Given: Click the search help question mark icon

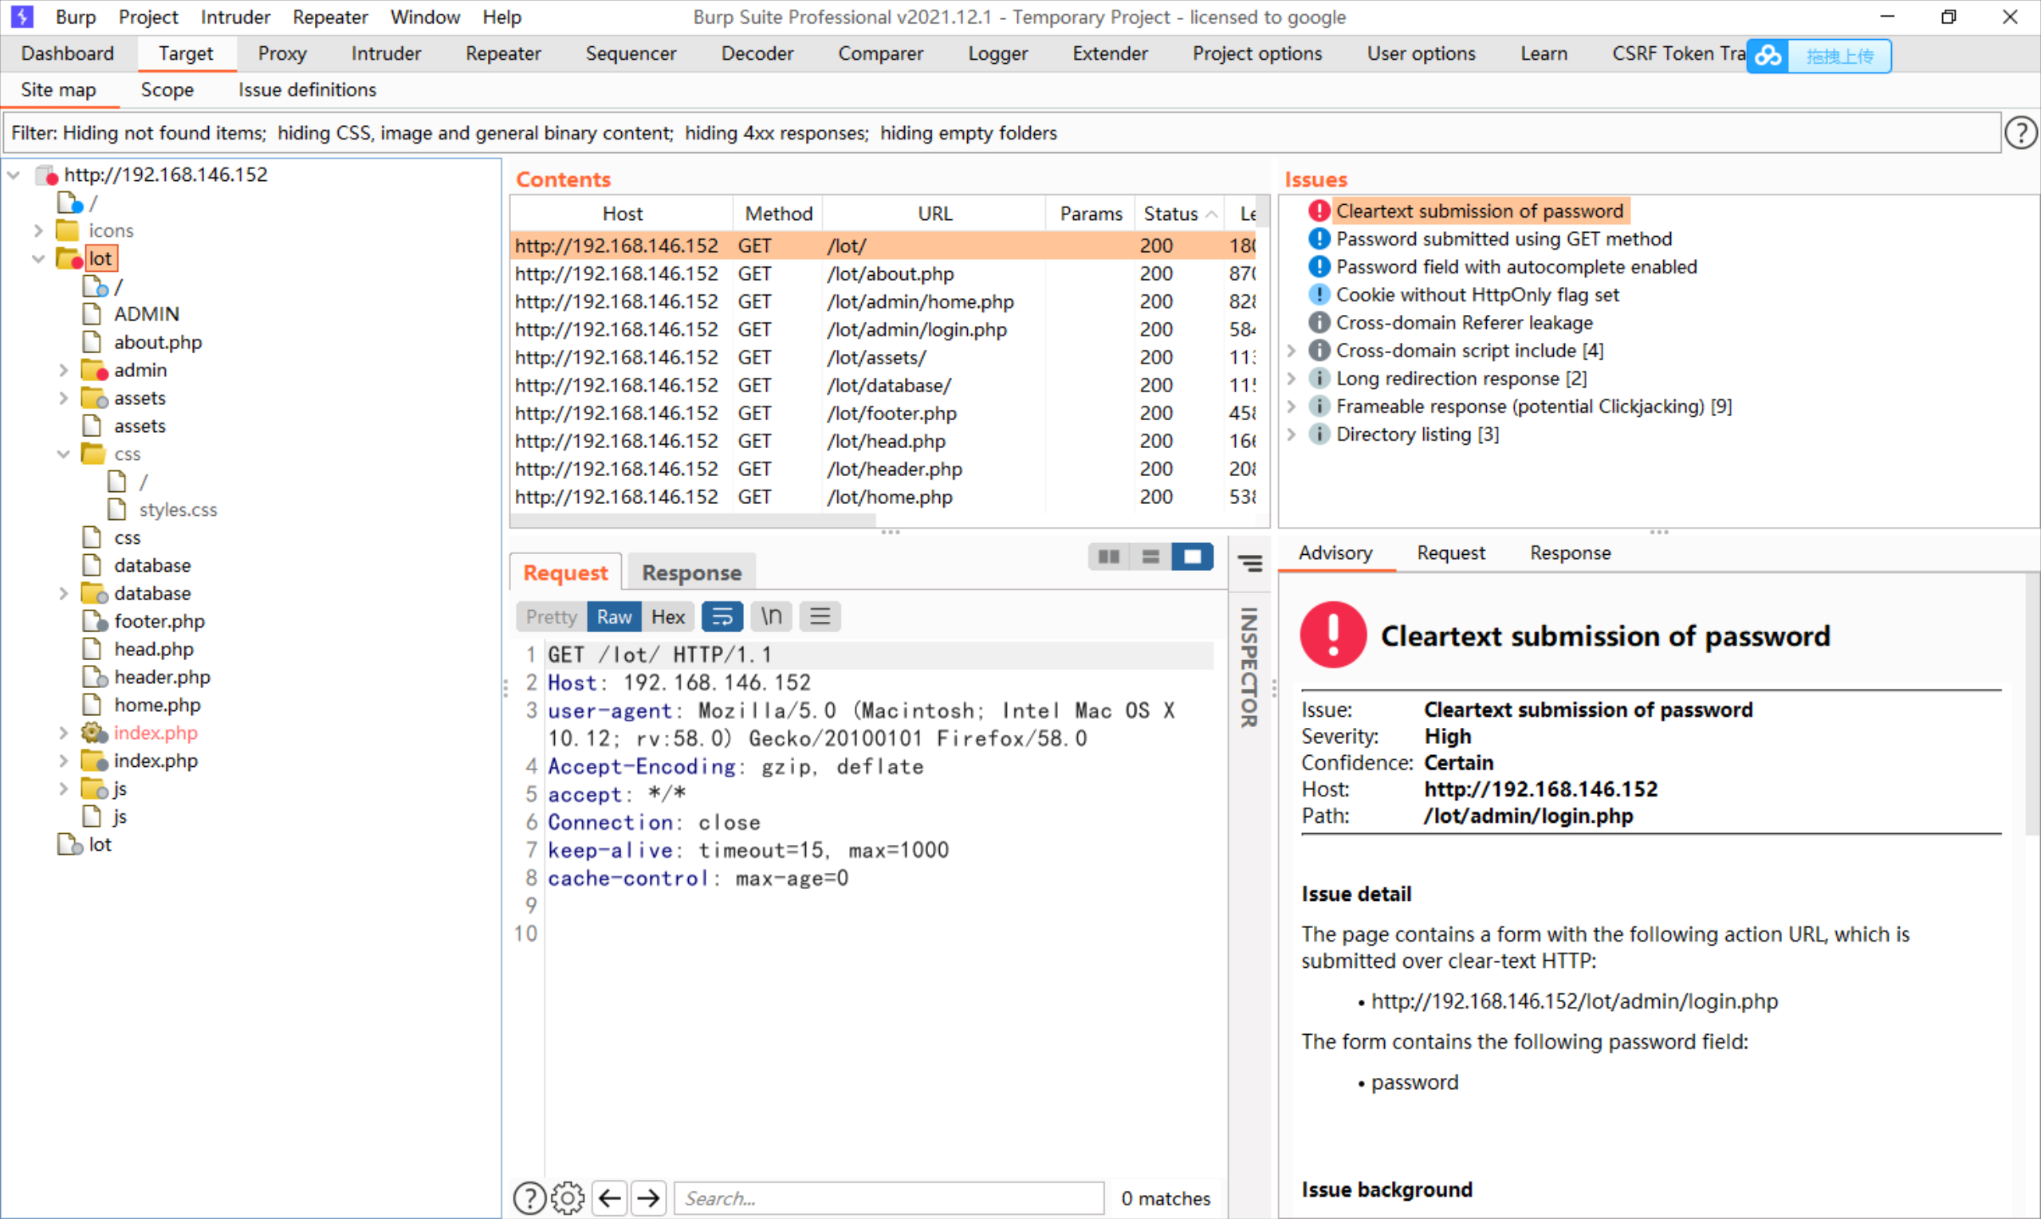Looking at the screenshot, I should 529,1197.
